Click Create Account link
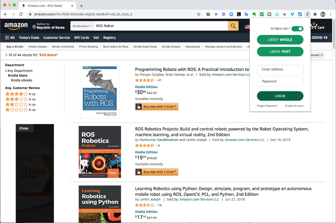This screenshot has width=336, height=223. [x=294, y=106]
